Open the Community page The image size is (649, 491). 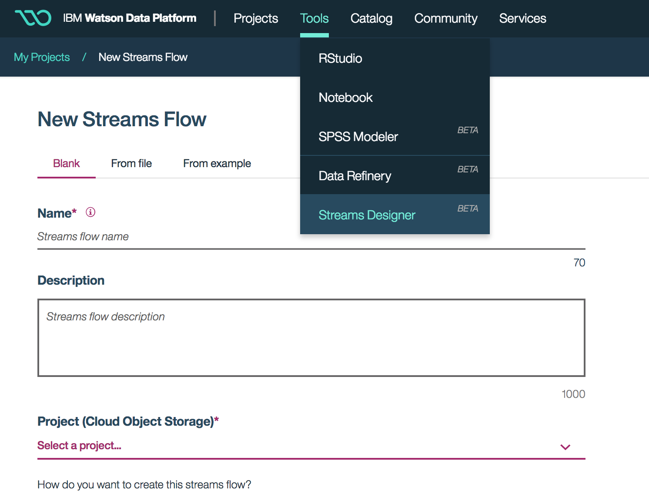(445, 18)
